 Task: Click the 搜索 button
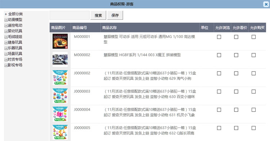(98, 15)
